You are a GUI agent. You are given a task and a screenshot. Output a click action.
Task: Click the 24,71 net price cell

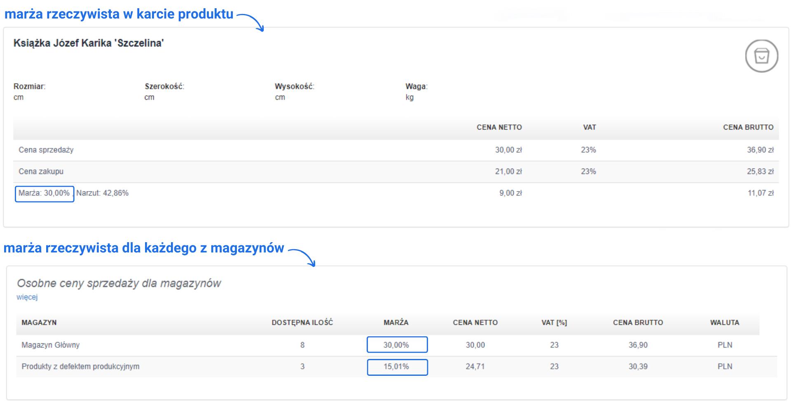[x=475, y=366]
